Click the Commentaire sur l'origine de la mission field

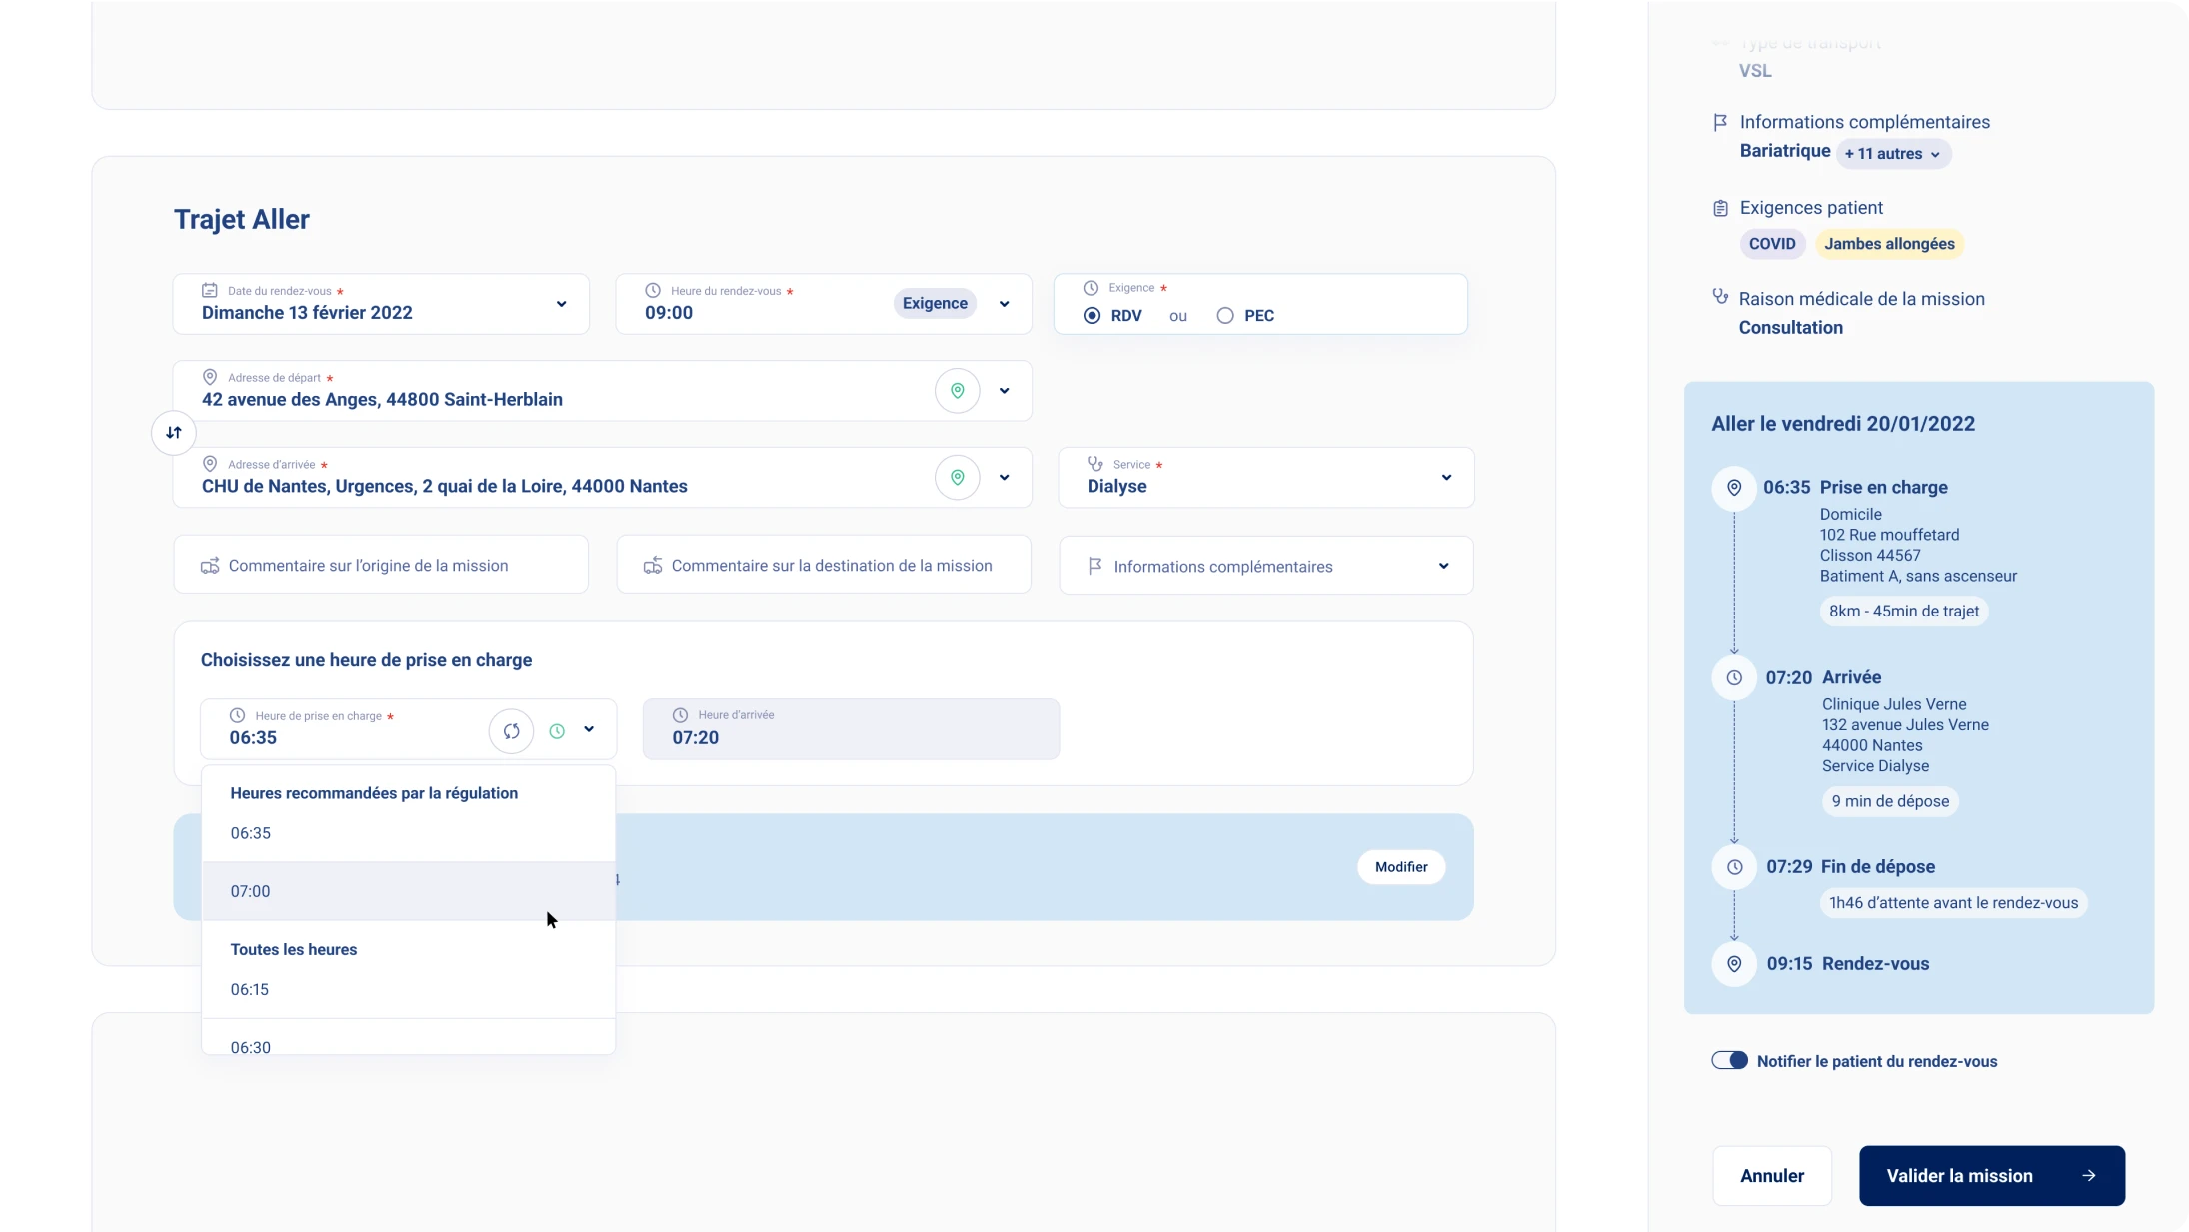click(x=381, y=566)
